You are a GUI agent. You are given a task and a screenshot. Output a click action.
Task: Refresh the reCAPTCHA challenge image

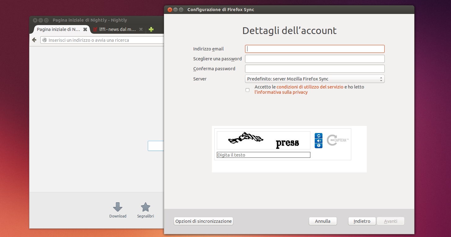318,136
